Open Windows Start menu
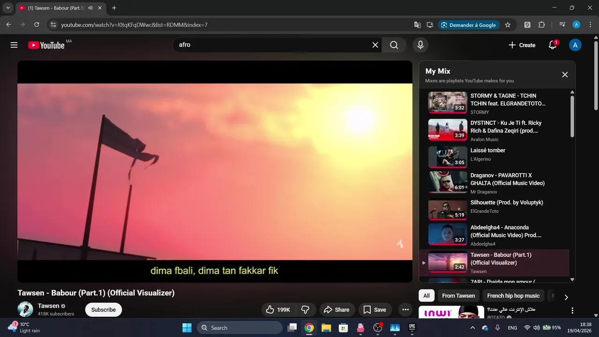Viewport: 599px width, 337px height. pyautogui.click(x=187, y=328)
